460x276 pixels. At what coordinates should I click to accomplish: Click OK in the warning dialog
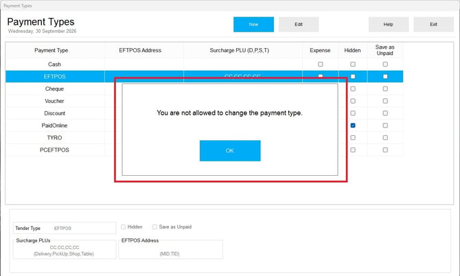point(230,151)
